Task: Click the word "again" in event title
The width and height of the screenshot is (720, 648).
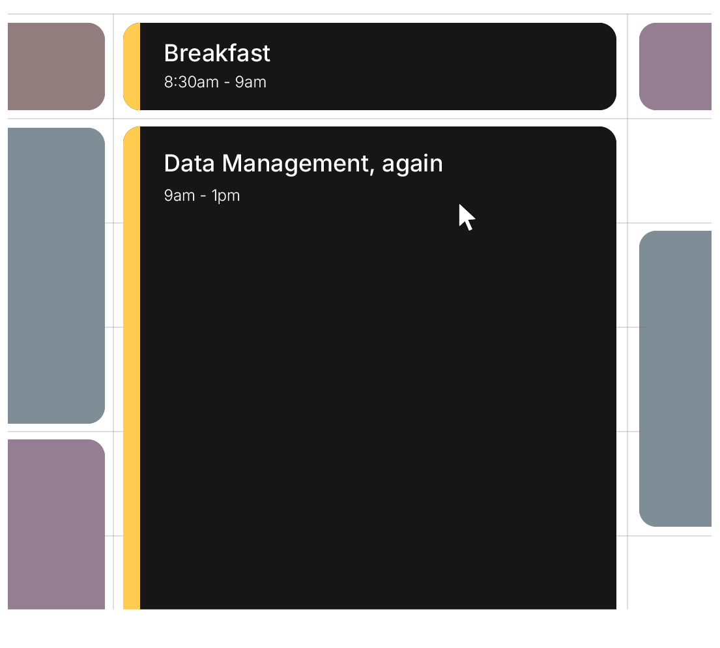Action: [412, 164]
